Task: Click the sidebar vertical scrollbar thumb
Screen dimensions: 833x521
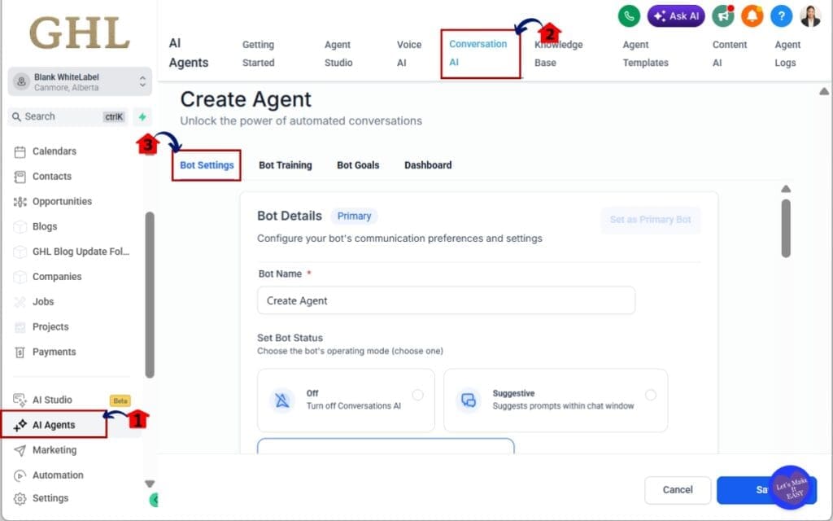Action: click(x=150, y=295)
